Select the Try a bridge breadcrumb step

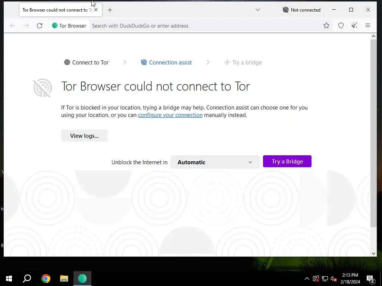pyautogui.click(x=243, y=63)
